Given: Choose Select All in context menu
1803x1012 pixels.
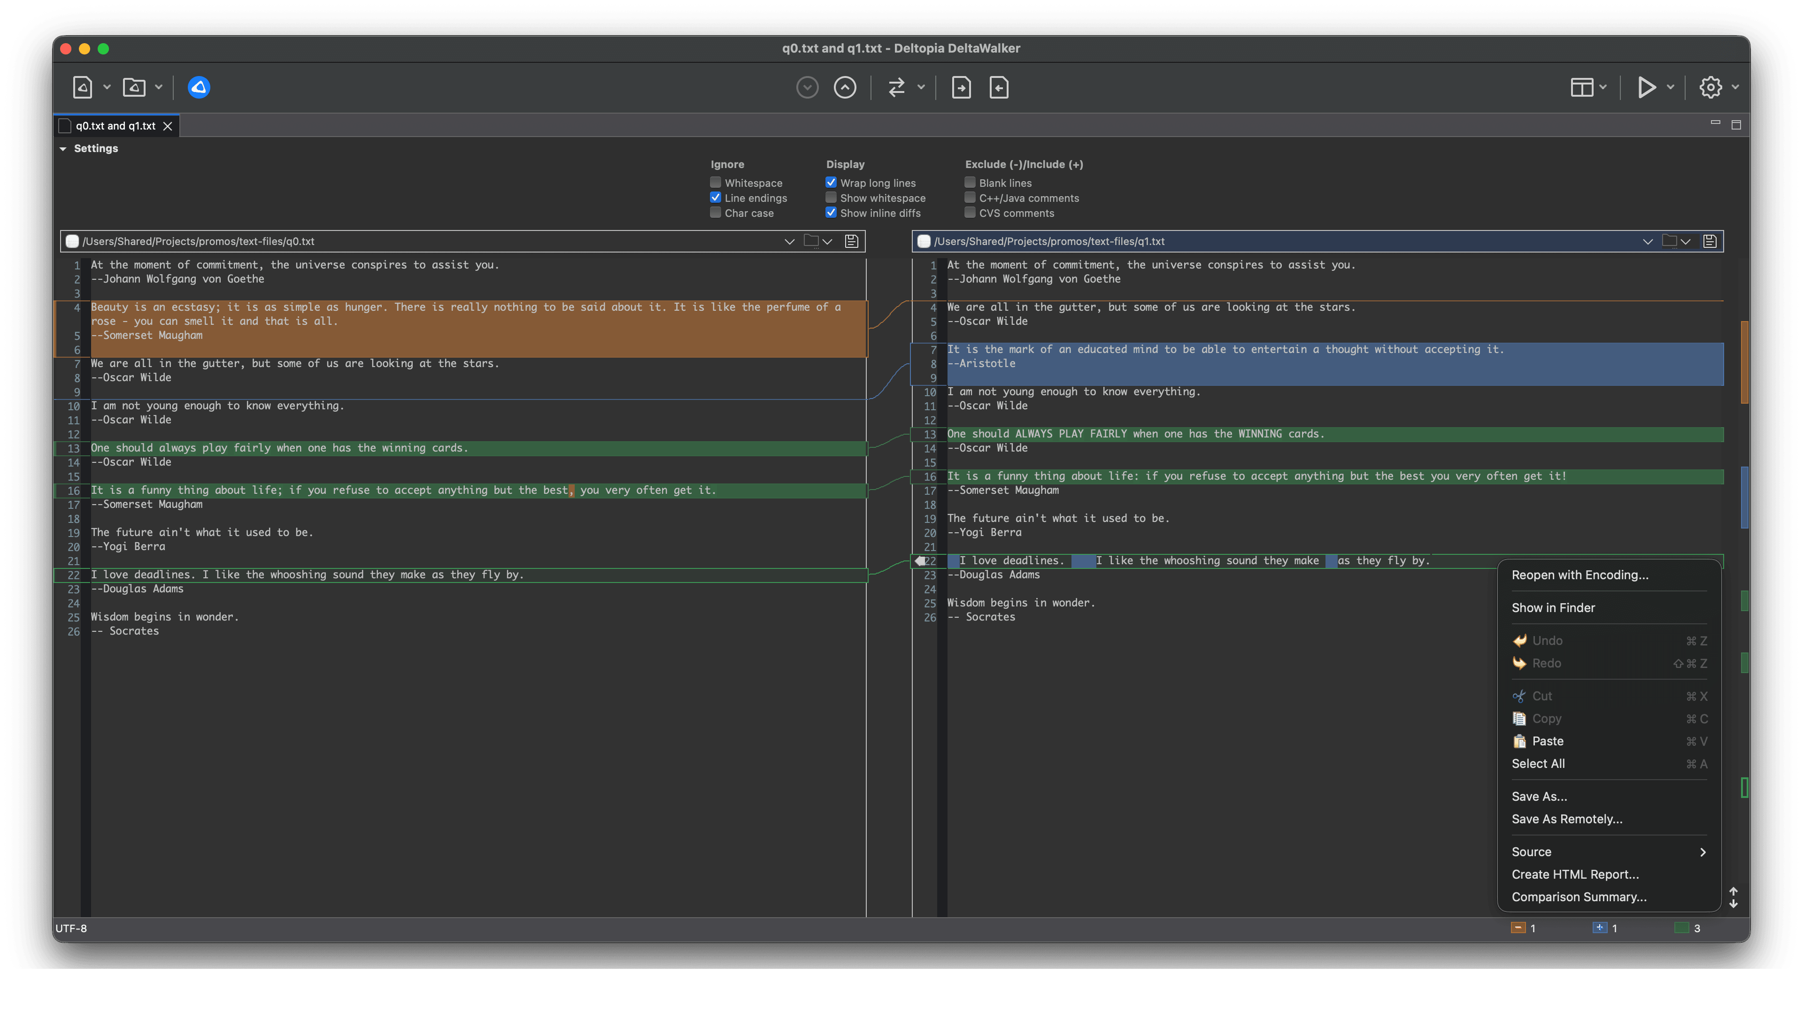Looking at the screenshot, I should click(x=1609, y=764).
